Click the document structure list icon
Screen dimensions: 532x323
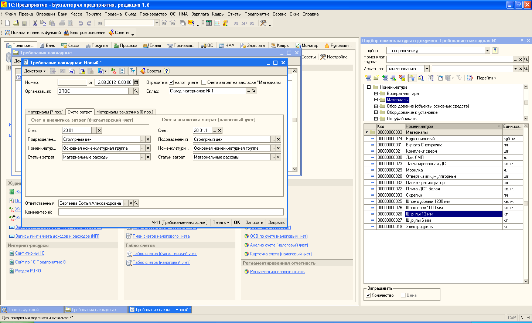pos(122,71)
